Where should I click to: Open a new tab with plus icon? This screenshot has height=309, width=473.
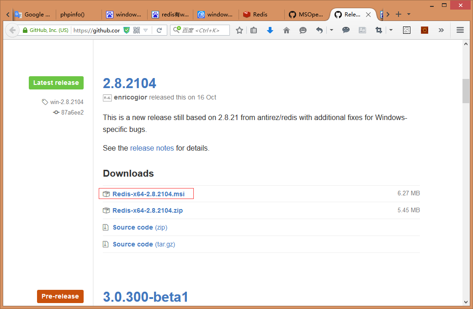[399, 14]
